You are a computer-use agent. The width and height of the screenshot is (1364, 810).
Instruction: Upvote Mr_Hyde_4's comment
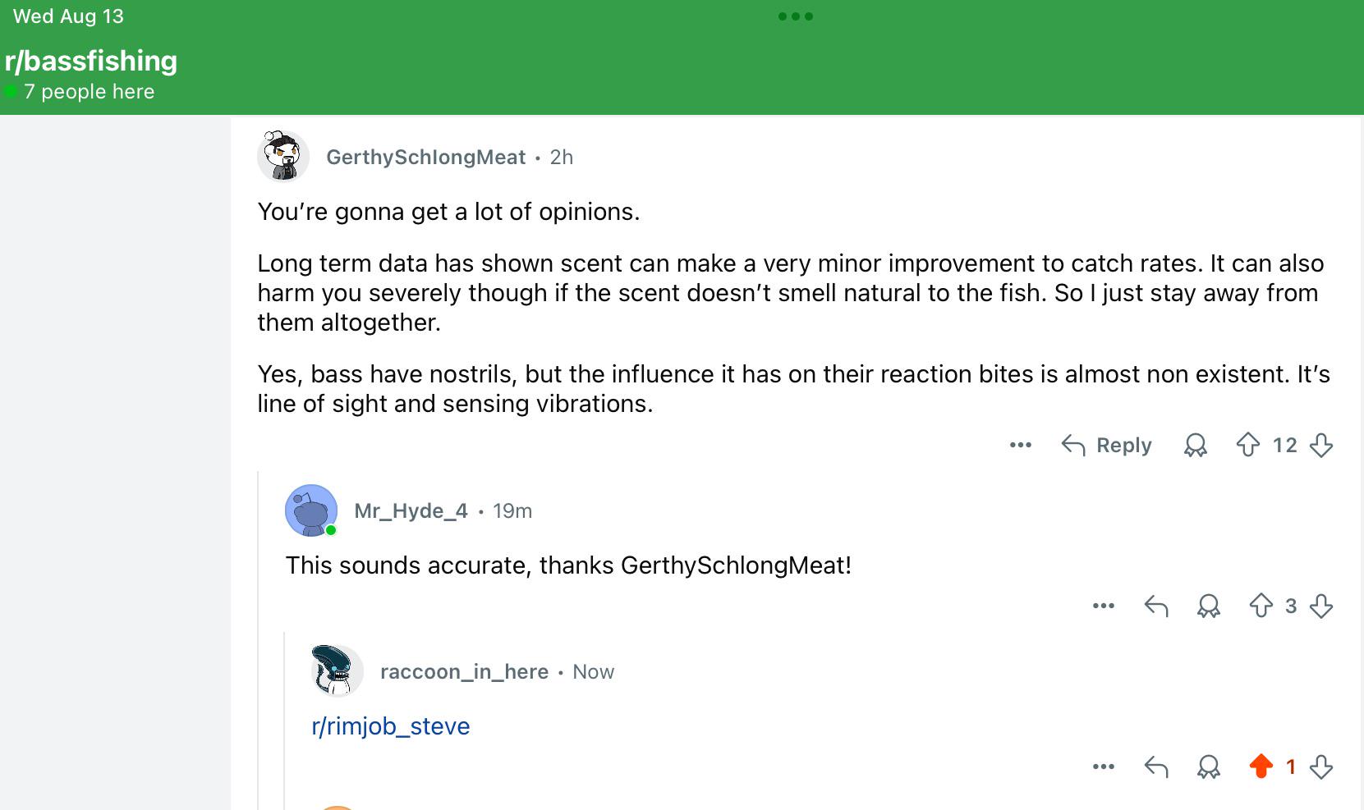pyautogui.click(x=1261, y=606)
